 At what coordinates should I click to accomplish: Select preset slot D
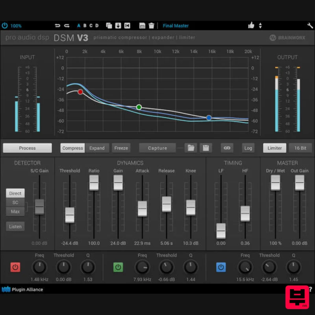(x=97, y=25)
